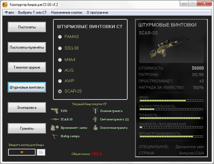Click the total sum 7450 $ value
This screenshot has width=214, height=164.
[97, 154]
